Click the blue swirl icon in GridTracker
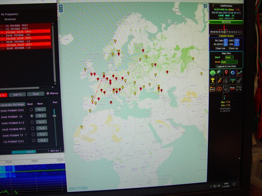This screenshot has height=196, width=262. click(x=233, y=73)
